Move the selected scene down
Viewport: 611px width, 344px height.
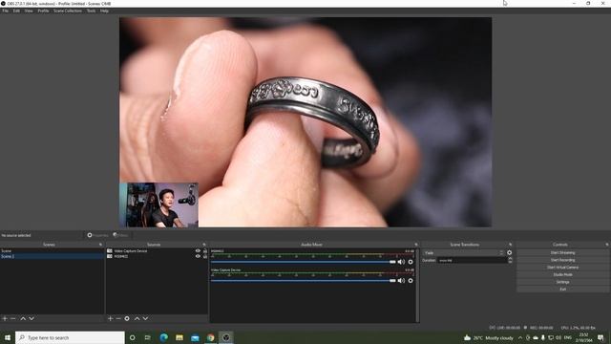pyautogui.click(x=32, y=318)
